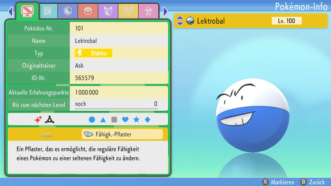Toggle the gray square marking

[114, 120]
